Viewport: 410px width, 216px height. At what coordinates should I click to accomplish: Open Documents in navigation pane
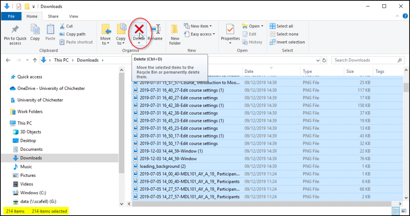tap(31, 149)
